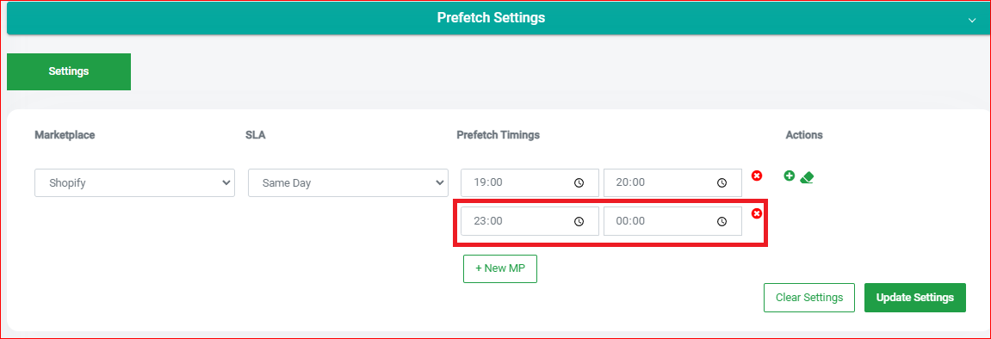991x339 pixels.
Task: Open clock picker in the 20:00 field
Action: pyautogui.click(x=722, y=182)
